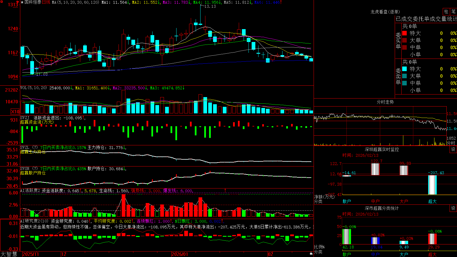
Task: Click the -207.43 超大 bar in the realtime monitor
Action: point(432,185)
